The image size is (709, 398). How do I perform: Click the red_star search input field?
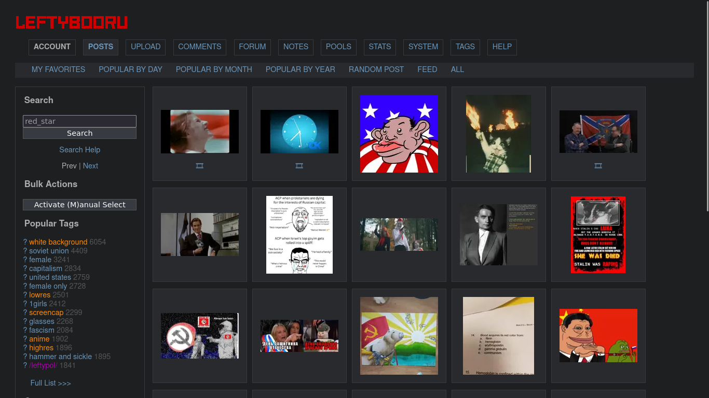tap(79, 121)
